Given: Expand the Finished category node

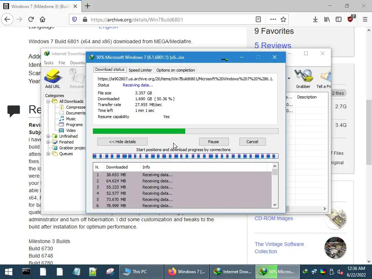Looking at the screenshot, I should pos(48,142).
